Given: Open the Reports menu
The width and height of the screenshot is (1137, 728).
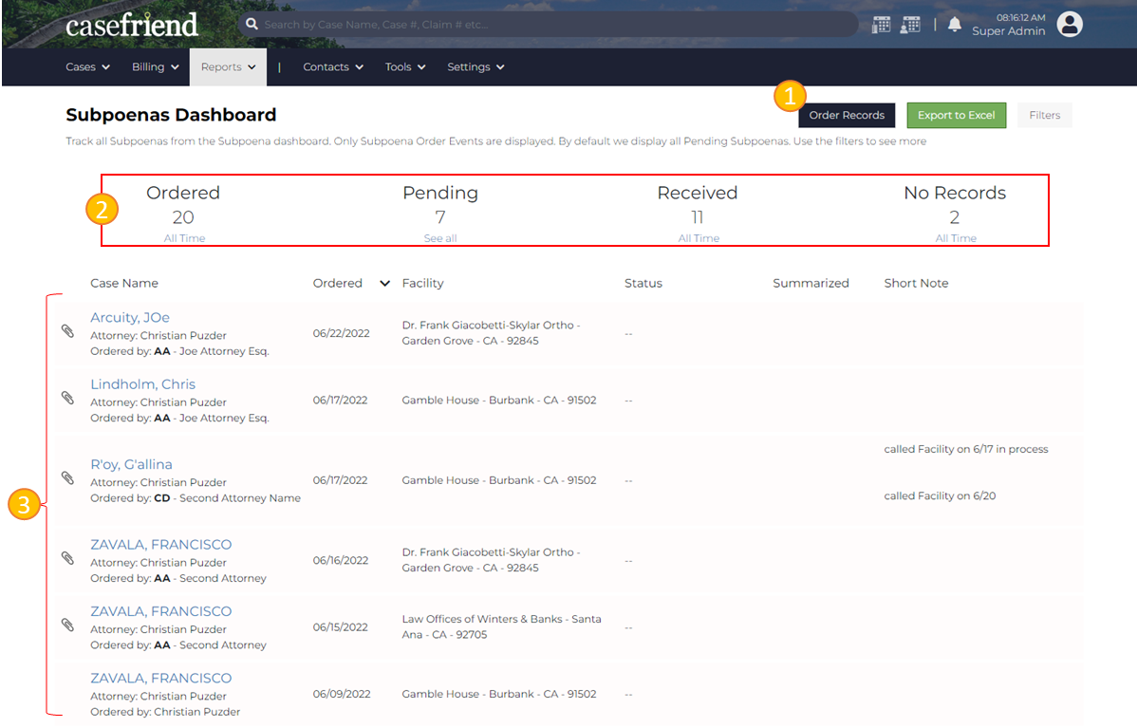Looking at the screenshot, I should 229,66.
